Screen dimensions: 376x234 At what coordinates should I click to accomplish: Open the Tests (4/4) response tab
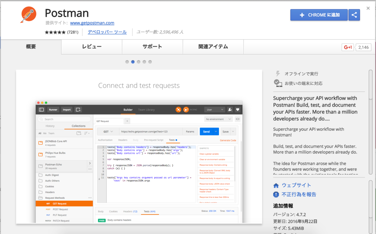[150, 212]
